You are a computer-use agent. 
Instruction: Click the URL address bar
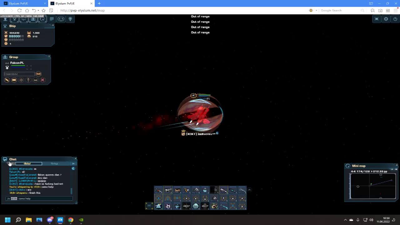click(181, 10)
